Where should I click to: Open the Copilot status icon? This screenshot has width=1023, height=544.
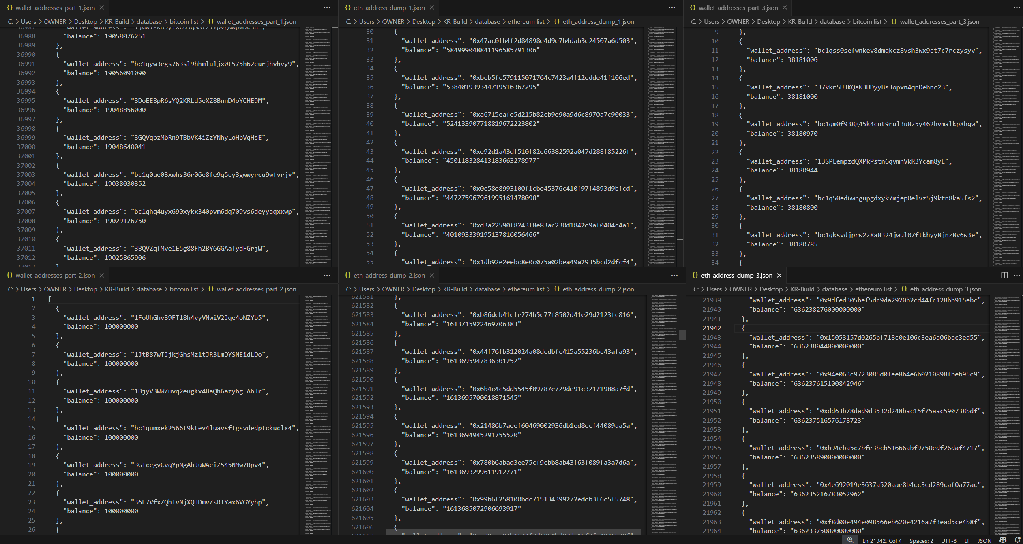point(1003,540)
